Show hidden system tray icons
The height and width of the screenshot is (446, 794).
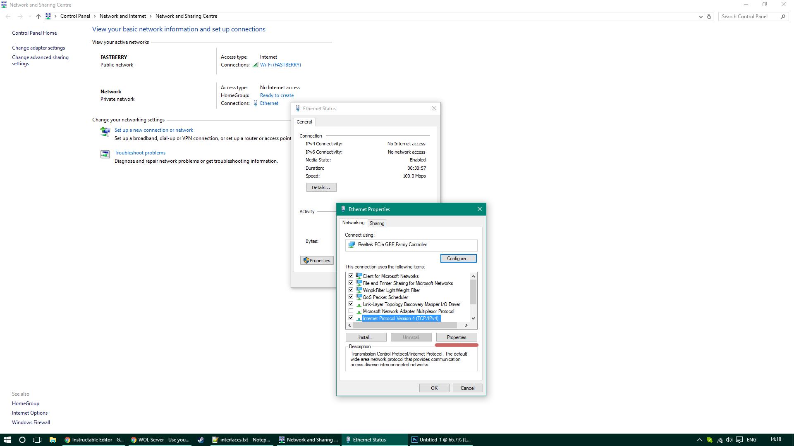tap(700, 440)
